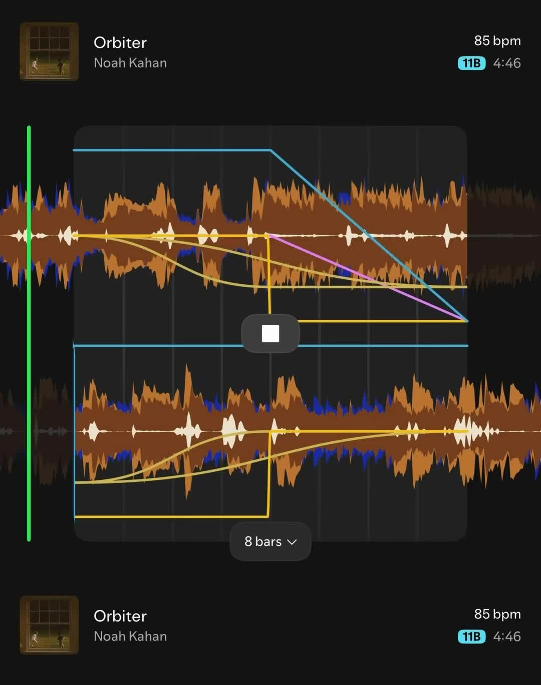The image size is (541, 685).
Task: Tap the bottom Noah Kahan artist name
Action: pos(130,636)
